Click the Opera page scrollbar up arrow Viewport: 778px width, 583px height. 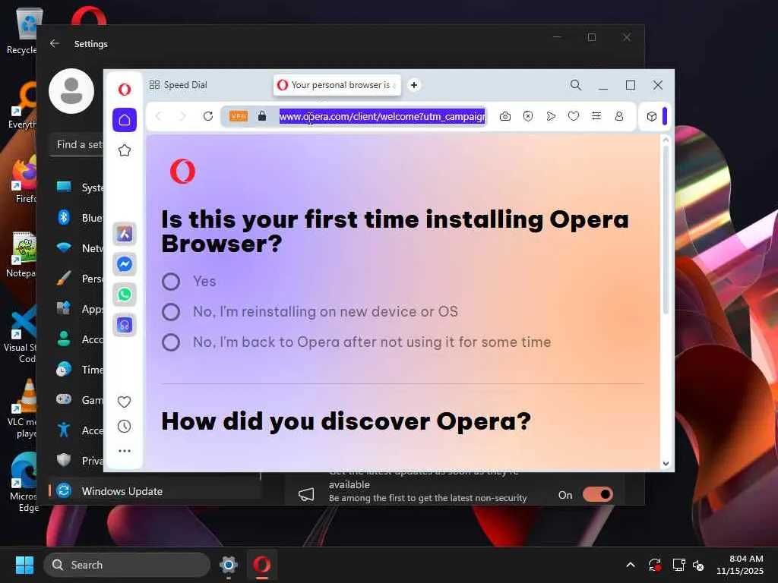click(666, 140)
